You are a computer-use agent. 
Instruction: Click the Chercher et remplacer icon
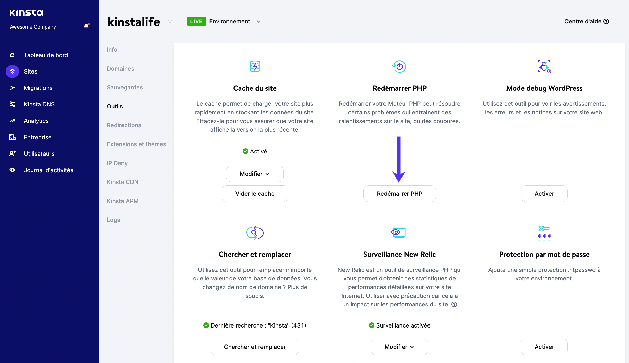[x=255, y=232]
